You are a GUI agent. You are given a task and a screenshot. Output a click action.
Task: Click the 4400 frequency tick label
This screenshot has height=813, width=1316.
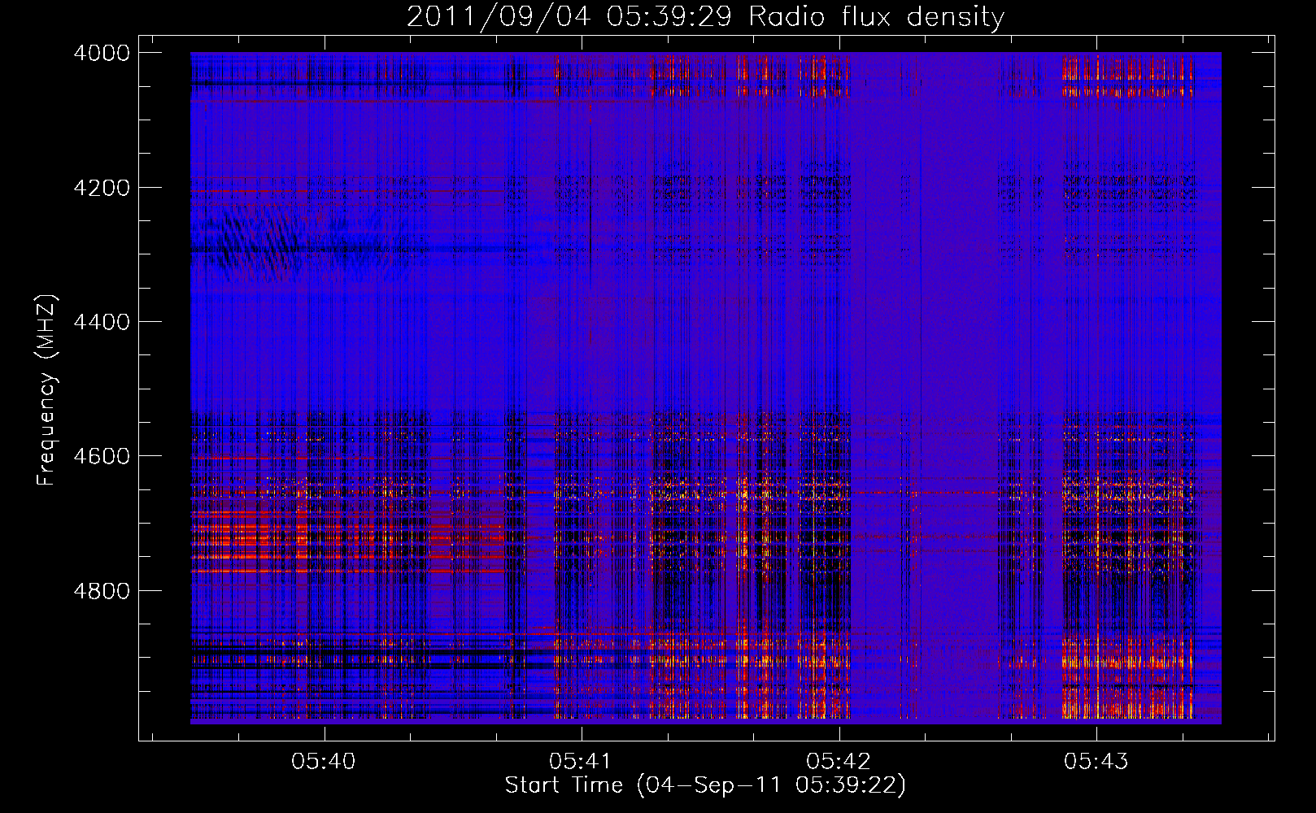click(102, 322)
